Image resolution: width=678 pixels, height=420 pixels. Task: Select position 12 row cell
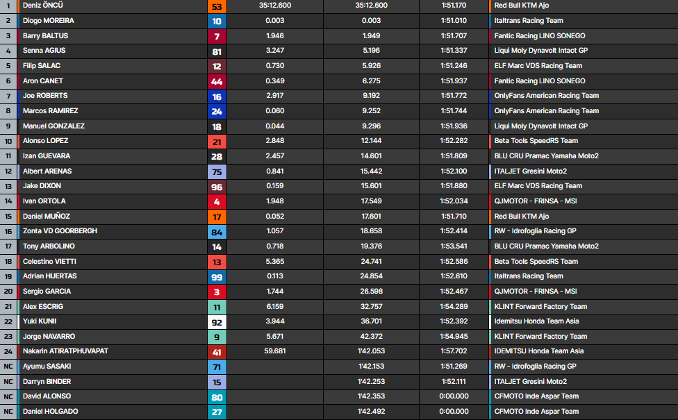coord(8,171)
